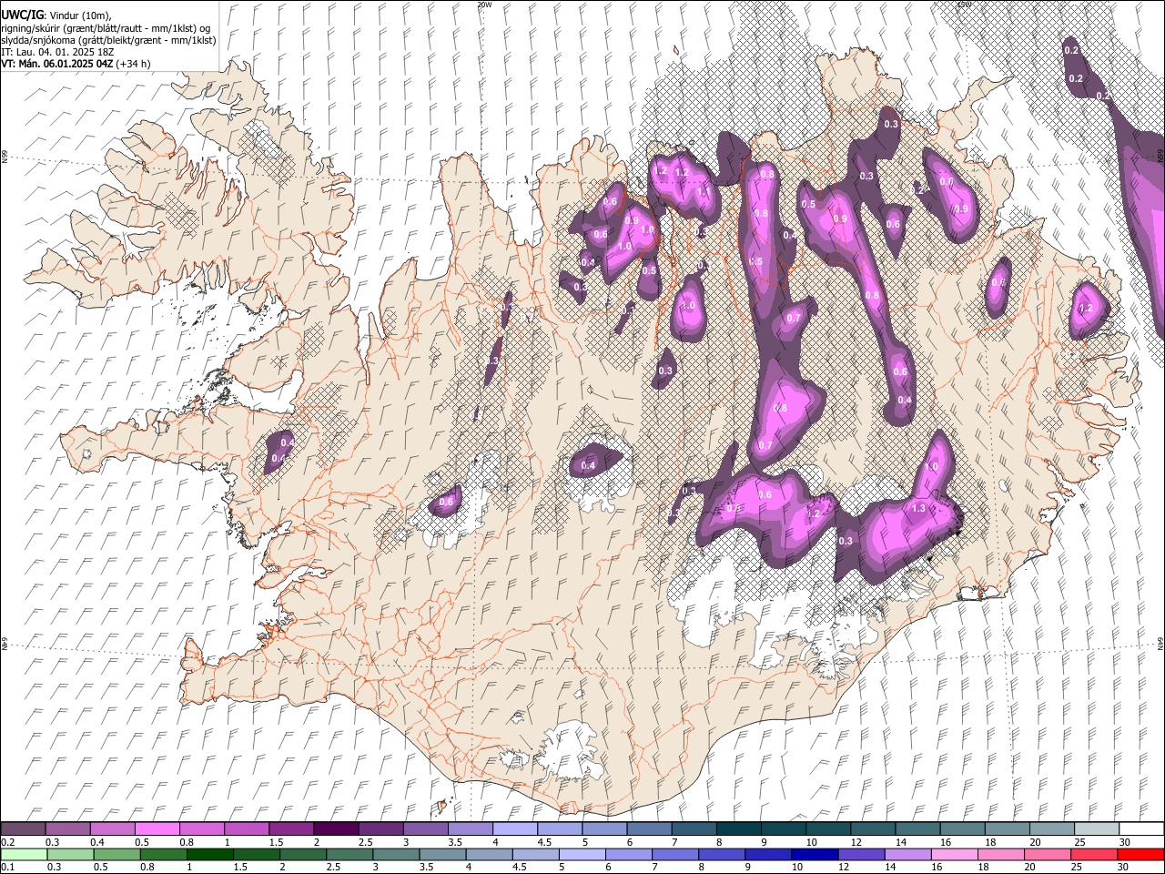Click the rain-scale swatch between 3 and 3.5
Image resolution: width=1165 pixels, height=874 pixels.
click(395, 854)
